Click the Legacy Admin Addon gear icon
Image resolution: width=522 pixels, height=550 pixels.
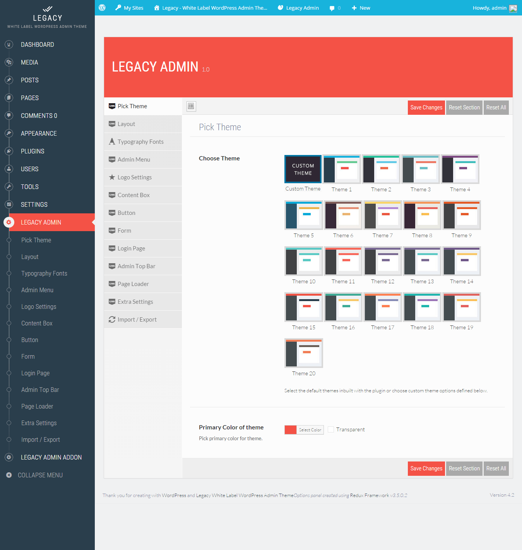click(x=9, y=457)
